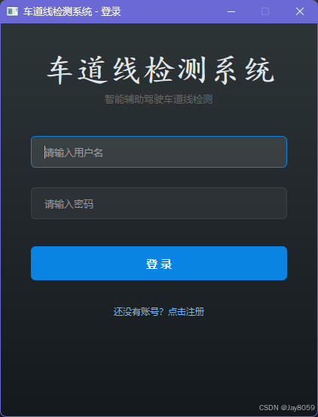Focus the 请输入用户名 username field

point(159,152)
